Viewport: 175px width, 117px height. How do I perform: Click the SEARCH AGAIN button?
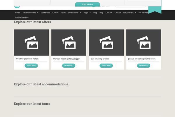point(87,4)
